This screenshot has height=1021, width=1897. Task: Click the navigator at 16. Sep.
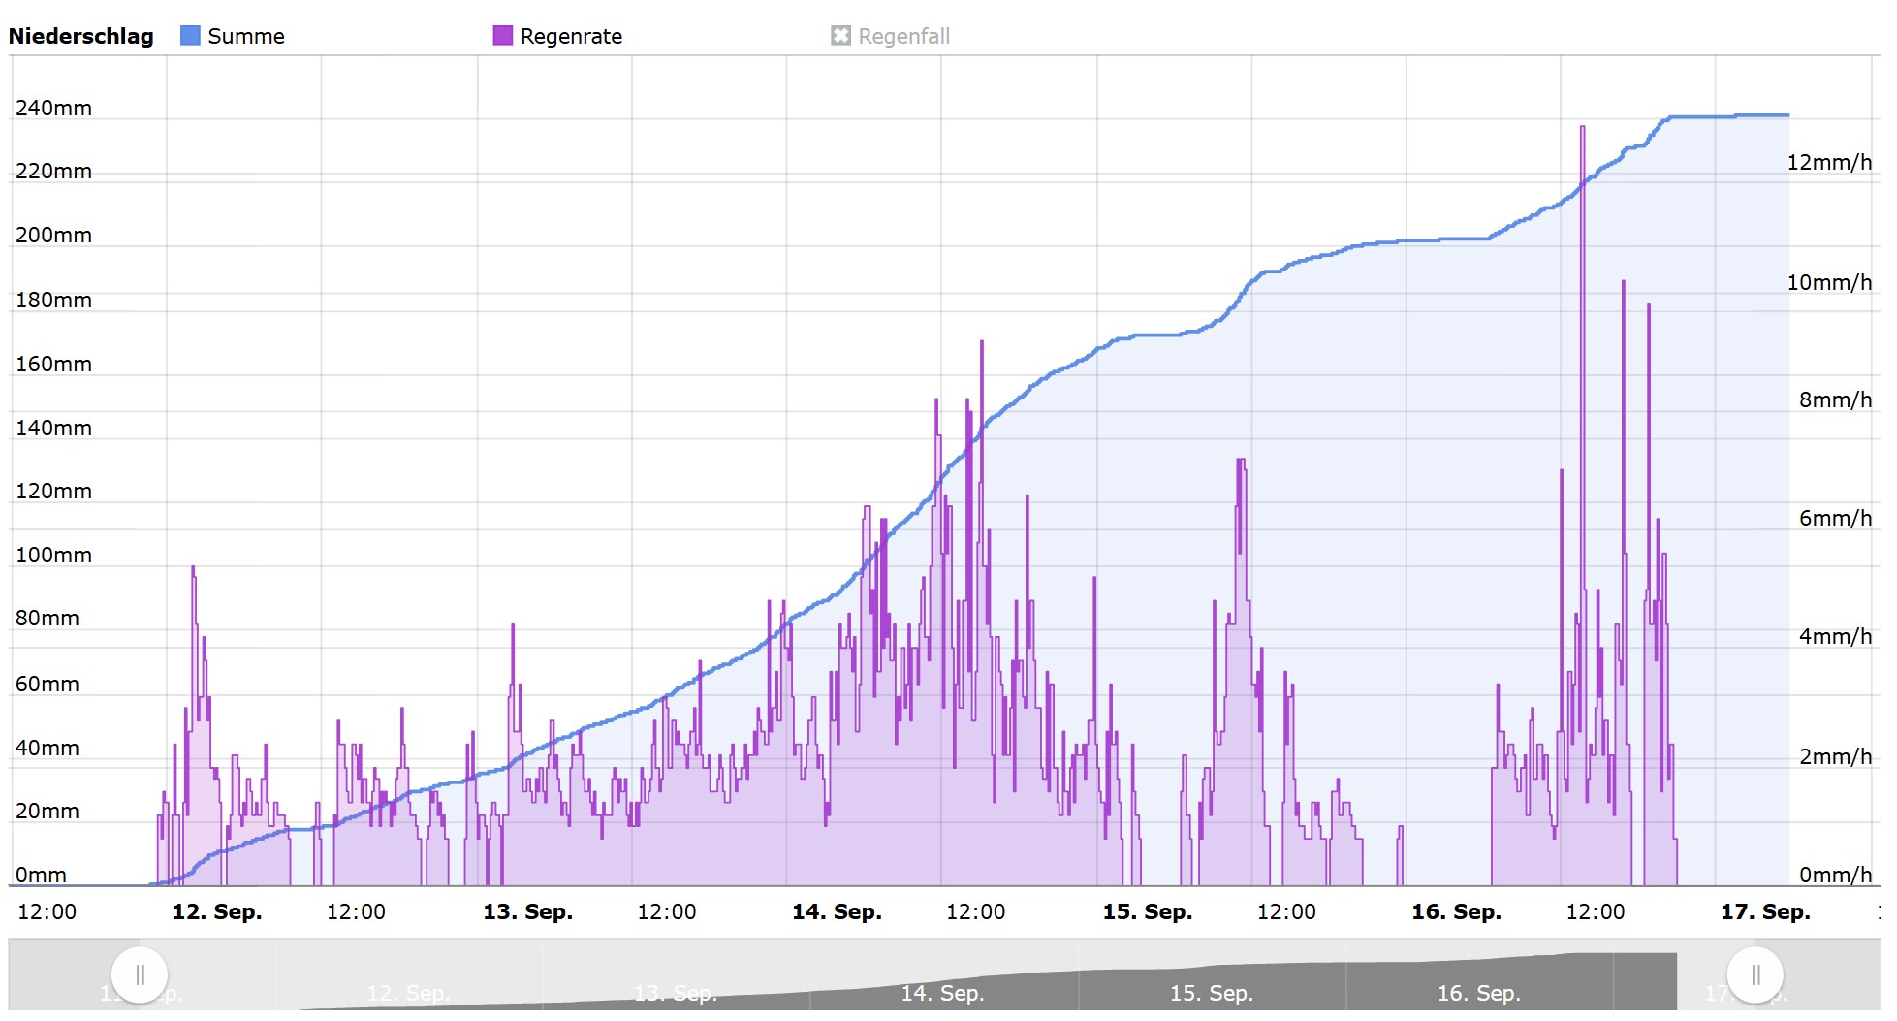[1478, 993]
